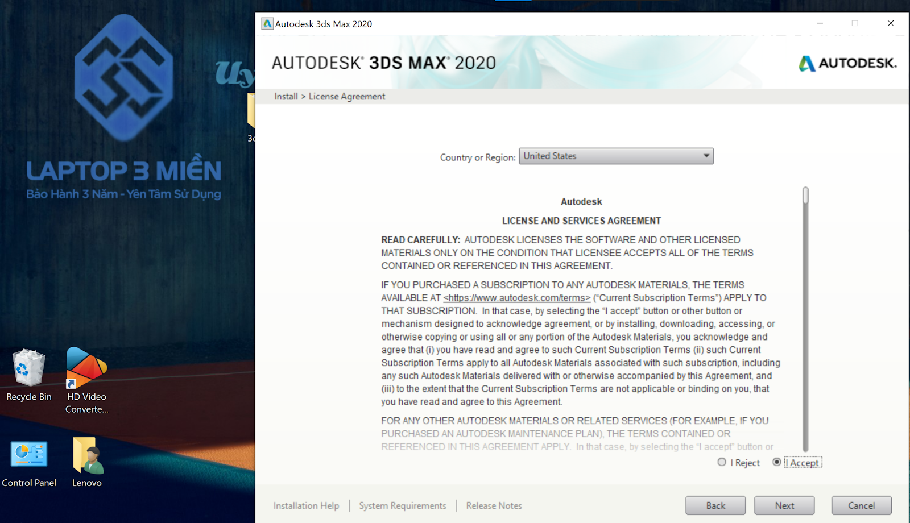Open the Installation Help link
910x523 pixels.
306,505
